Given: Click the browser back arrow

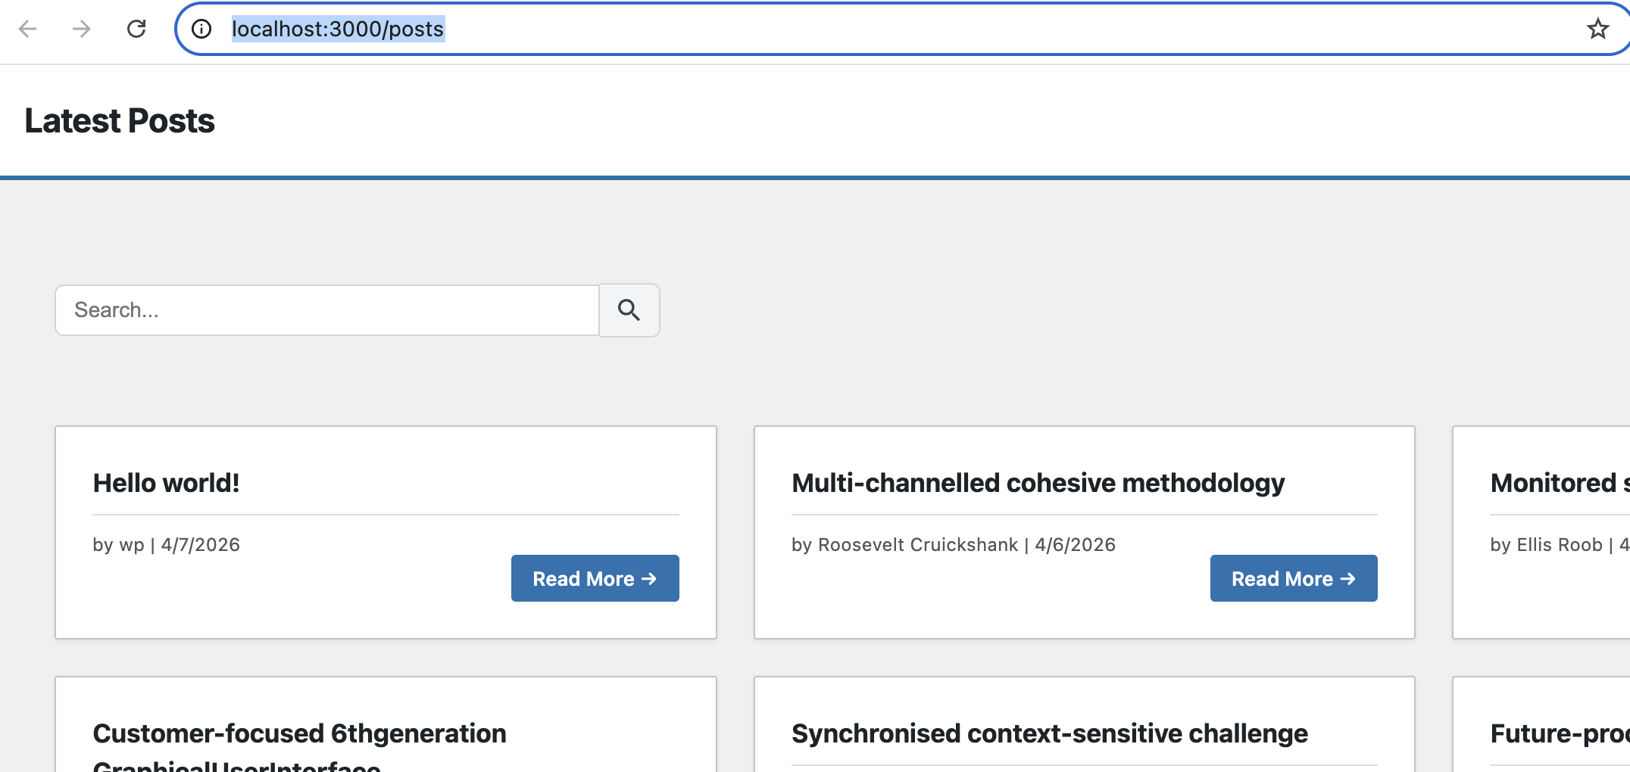Looking at the screenshot, I should click(x=28, y=29).
